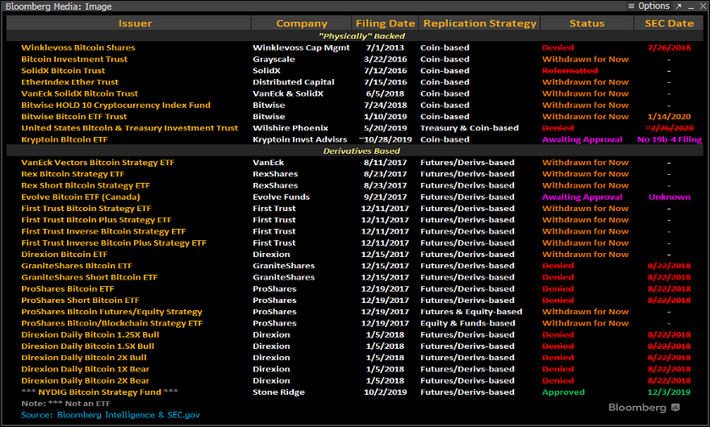
Task: Open the Options menu
Action: (649, 6)
